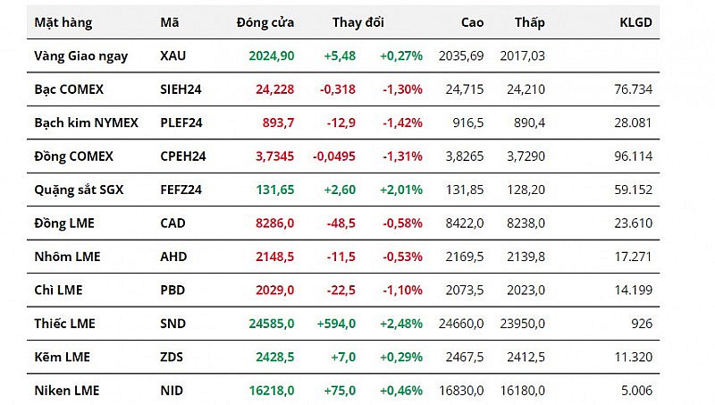The height and width of the screenshot is (405, 715).
Task: Click the Đồng COMEX commodity name
Action: 73,156
